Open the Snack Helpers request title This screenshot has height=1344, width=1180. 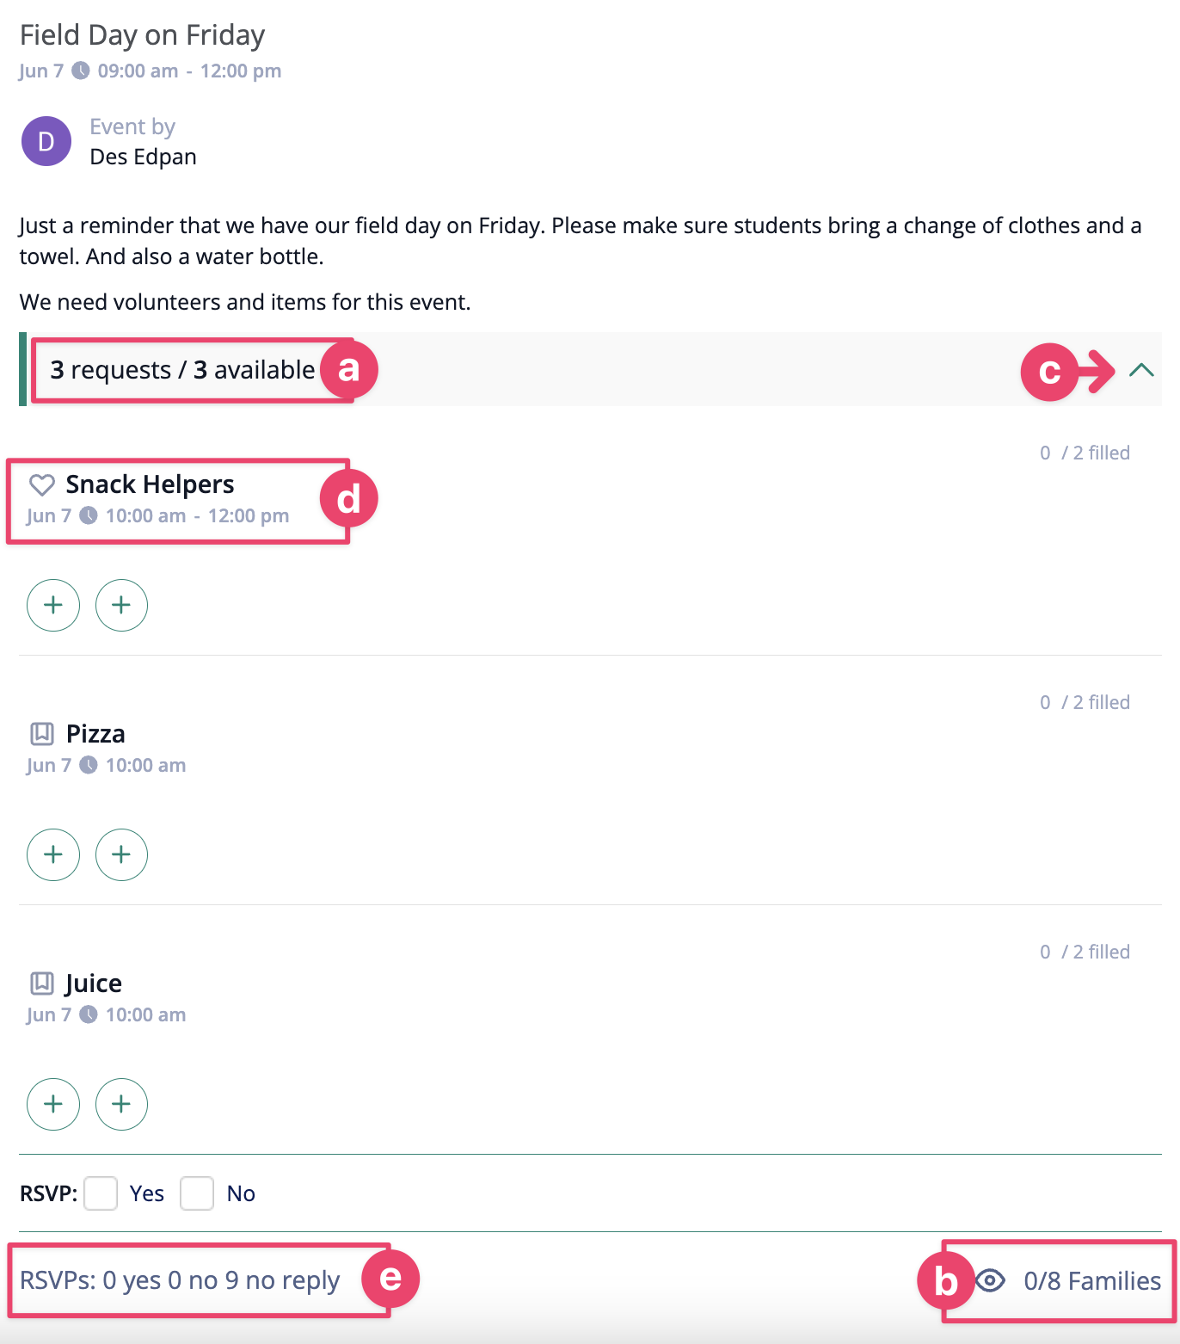pos(150,484)
